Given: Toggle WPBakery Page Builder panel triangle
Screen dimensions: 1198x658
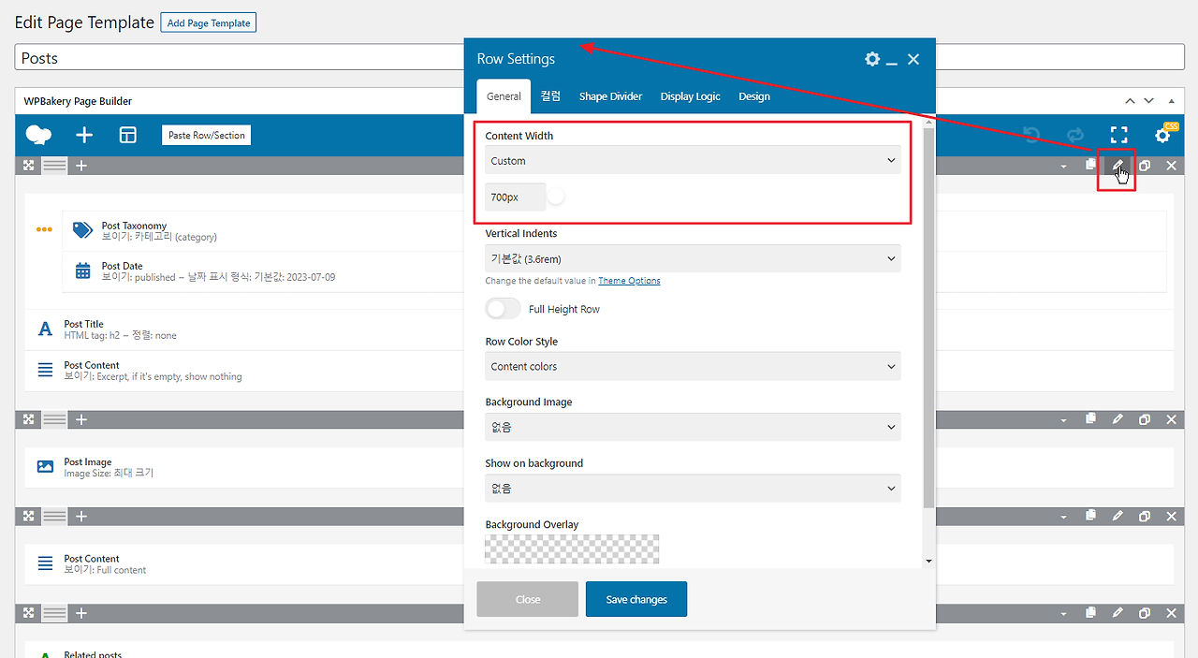Looking at the screenshot, I should click(x=1170, y=101).
